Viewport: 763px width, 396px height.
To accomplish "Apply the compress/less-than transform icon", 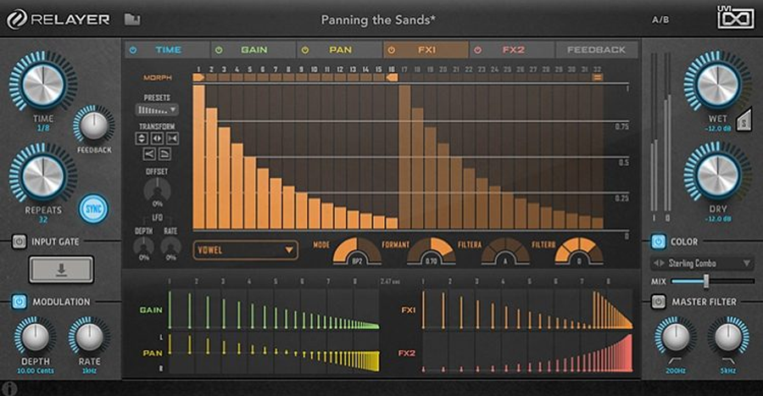I will pyautogui.click(x=149, y=154).
